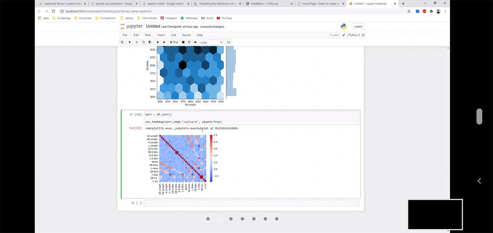The height and width of the screenshot is (233, 493).
Task: Move selected cell down arrow
Action: pos(164,42)
